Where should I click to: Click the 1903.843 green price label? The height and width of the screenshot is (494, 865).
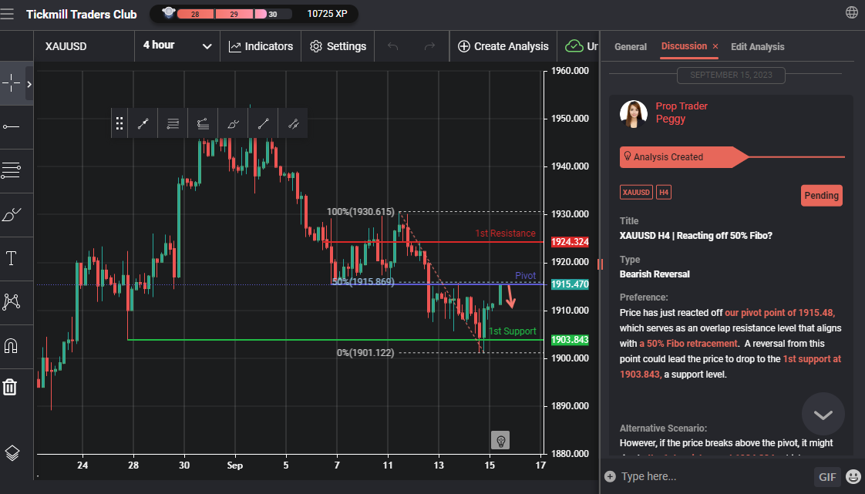570,340
